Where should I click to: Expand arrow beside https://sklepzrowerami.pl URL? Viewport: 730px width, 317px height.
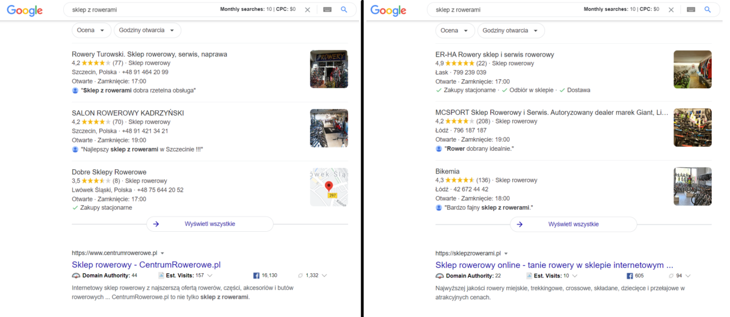506,253
